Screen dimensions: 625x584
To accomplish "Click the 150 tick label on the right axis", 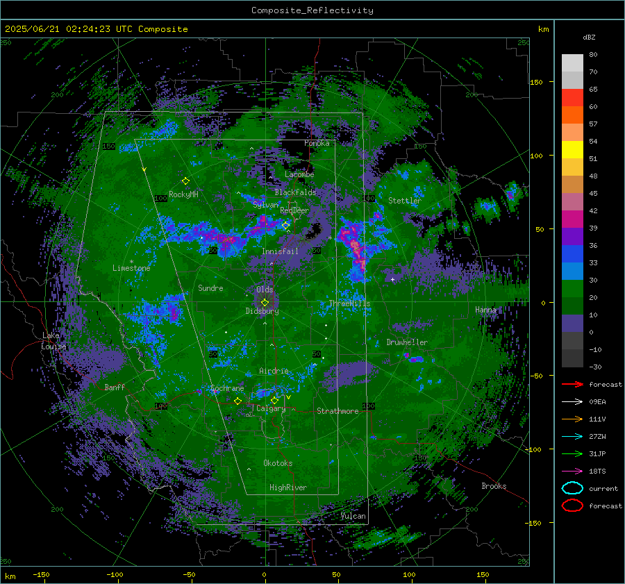I will click(536, 82).
